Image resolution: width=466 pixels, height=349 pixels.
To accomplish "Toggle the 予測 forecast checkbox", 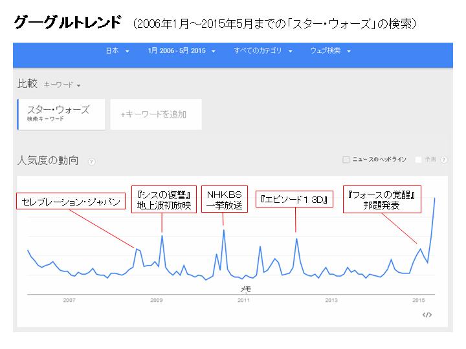I will pos(418,160).
